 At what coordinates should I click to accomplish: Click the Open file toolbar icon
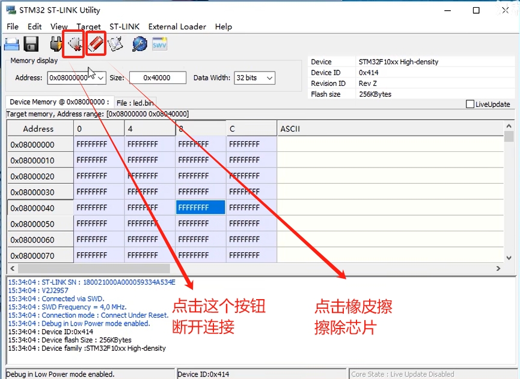coord(11,44)
